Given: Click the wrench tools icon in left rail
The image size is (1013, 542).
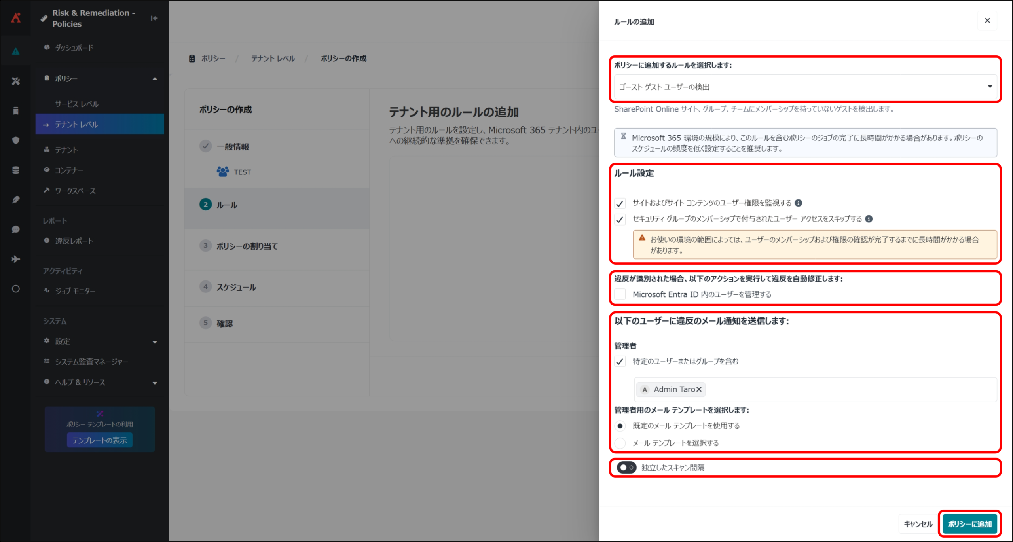Looking at the screenshot, I should pos(16,81).
